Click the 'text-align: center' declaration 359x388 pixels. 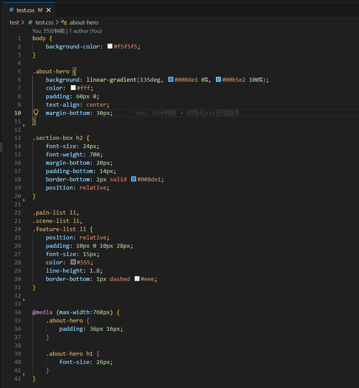(x=77, y=105)
